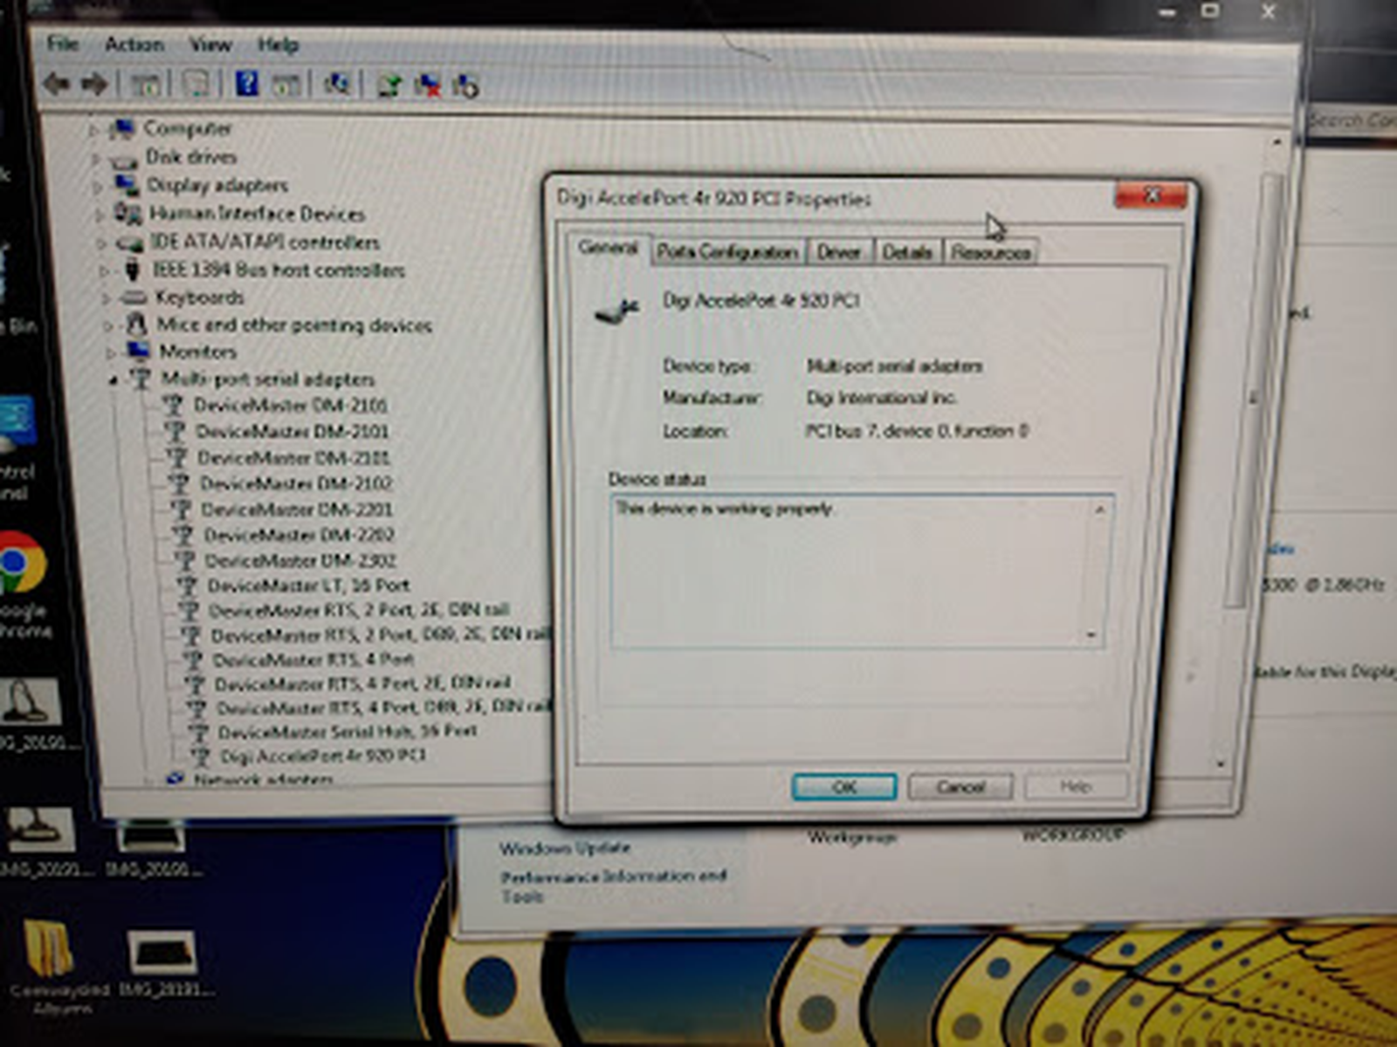Click the WORKGROUP text in System window
This screenshot has width=1397, height=1047.
1072,835
